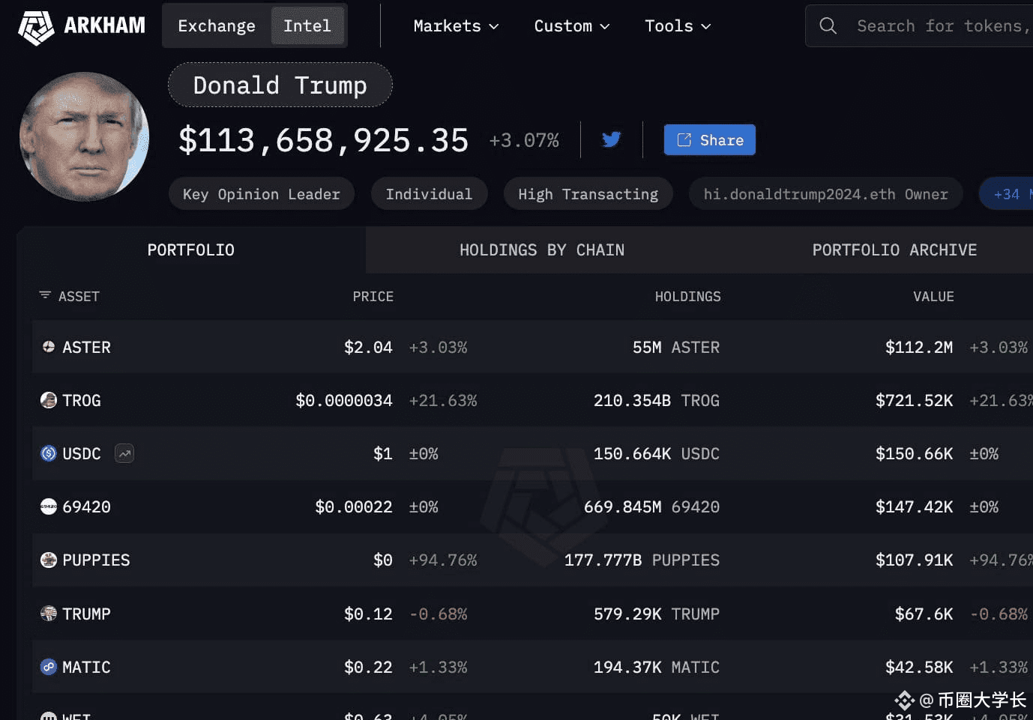Click the 69420 price $0.00022

[x=354, y=506]
